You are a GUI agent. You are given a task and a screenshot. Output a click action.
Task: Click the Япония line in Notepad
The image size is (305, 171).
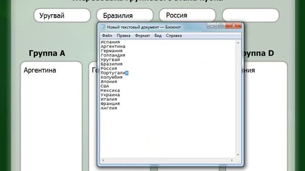click(109, 82)
